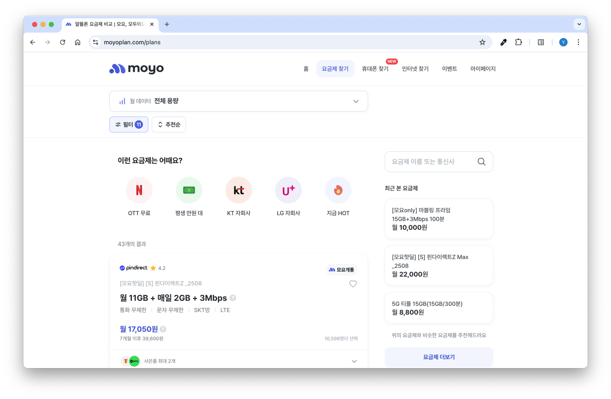This screenshot has width=611, height=399.
Task: Open a new browser tab
Action: [x=167, y=24]
